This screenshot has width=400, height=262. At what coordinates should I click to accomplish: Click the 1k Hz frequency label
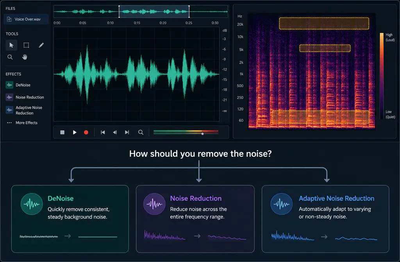point(241,74)
